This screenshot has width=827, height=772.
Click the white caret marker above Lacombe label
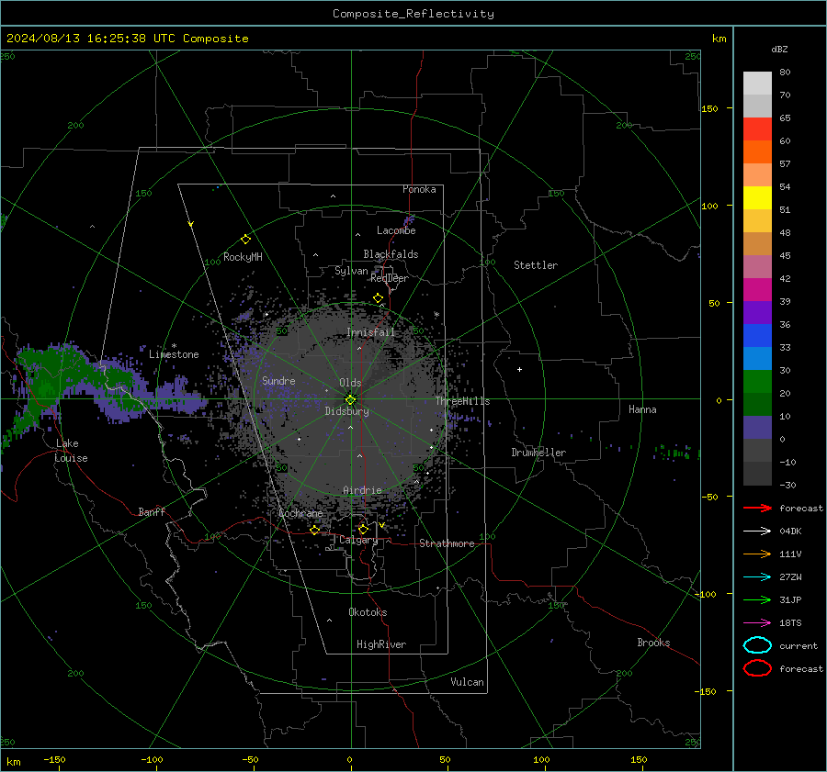pos(357,234)
